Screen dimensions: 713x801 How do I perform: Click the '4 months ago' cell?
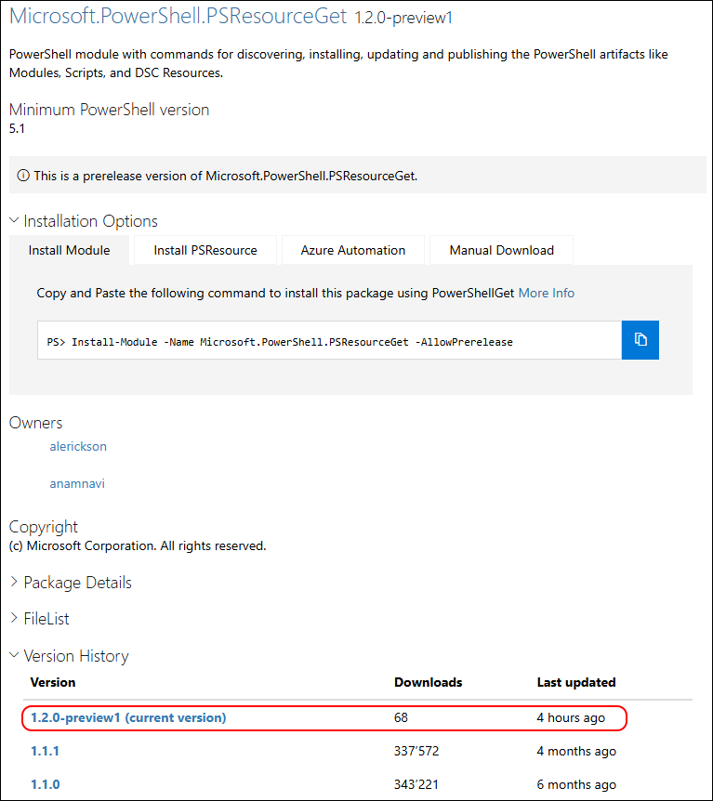[x=576, y=751]
